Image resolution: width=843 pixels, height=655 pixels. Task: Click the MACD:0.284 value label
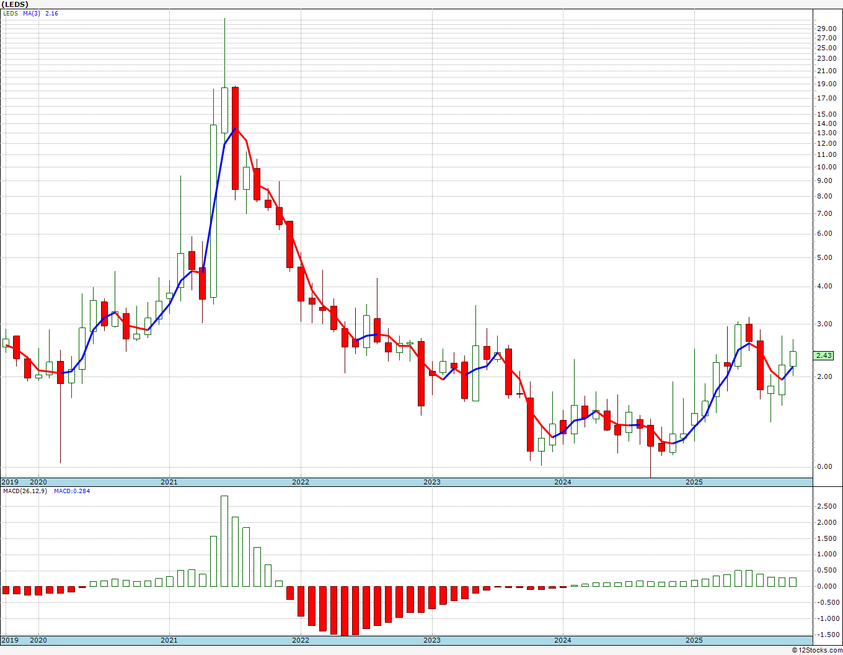click(72, 491)
